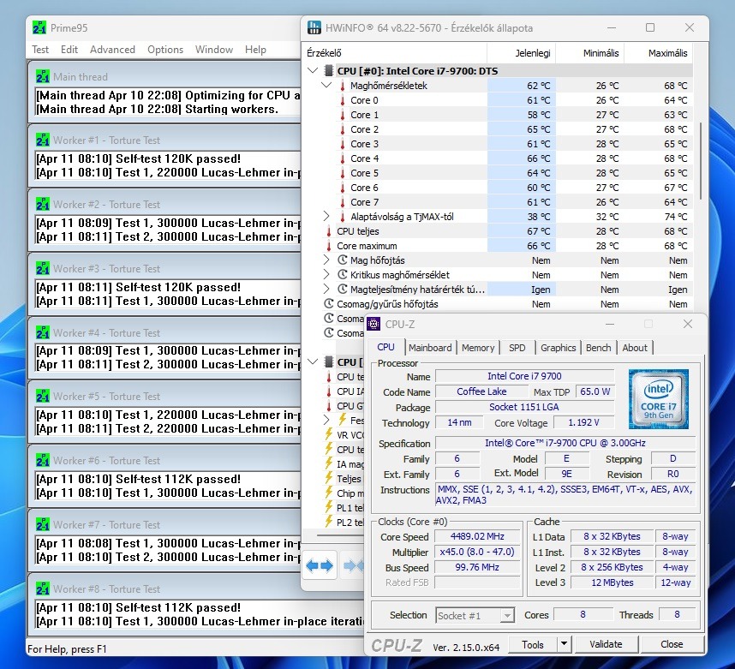Switch to the Bench tab in CPU-Z
The image size is (735, 669).
click(x=599, y=348)
